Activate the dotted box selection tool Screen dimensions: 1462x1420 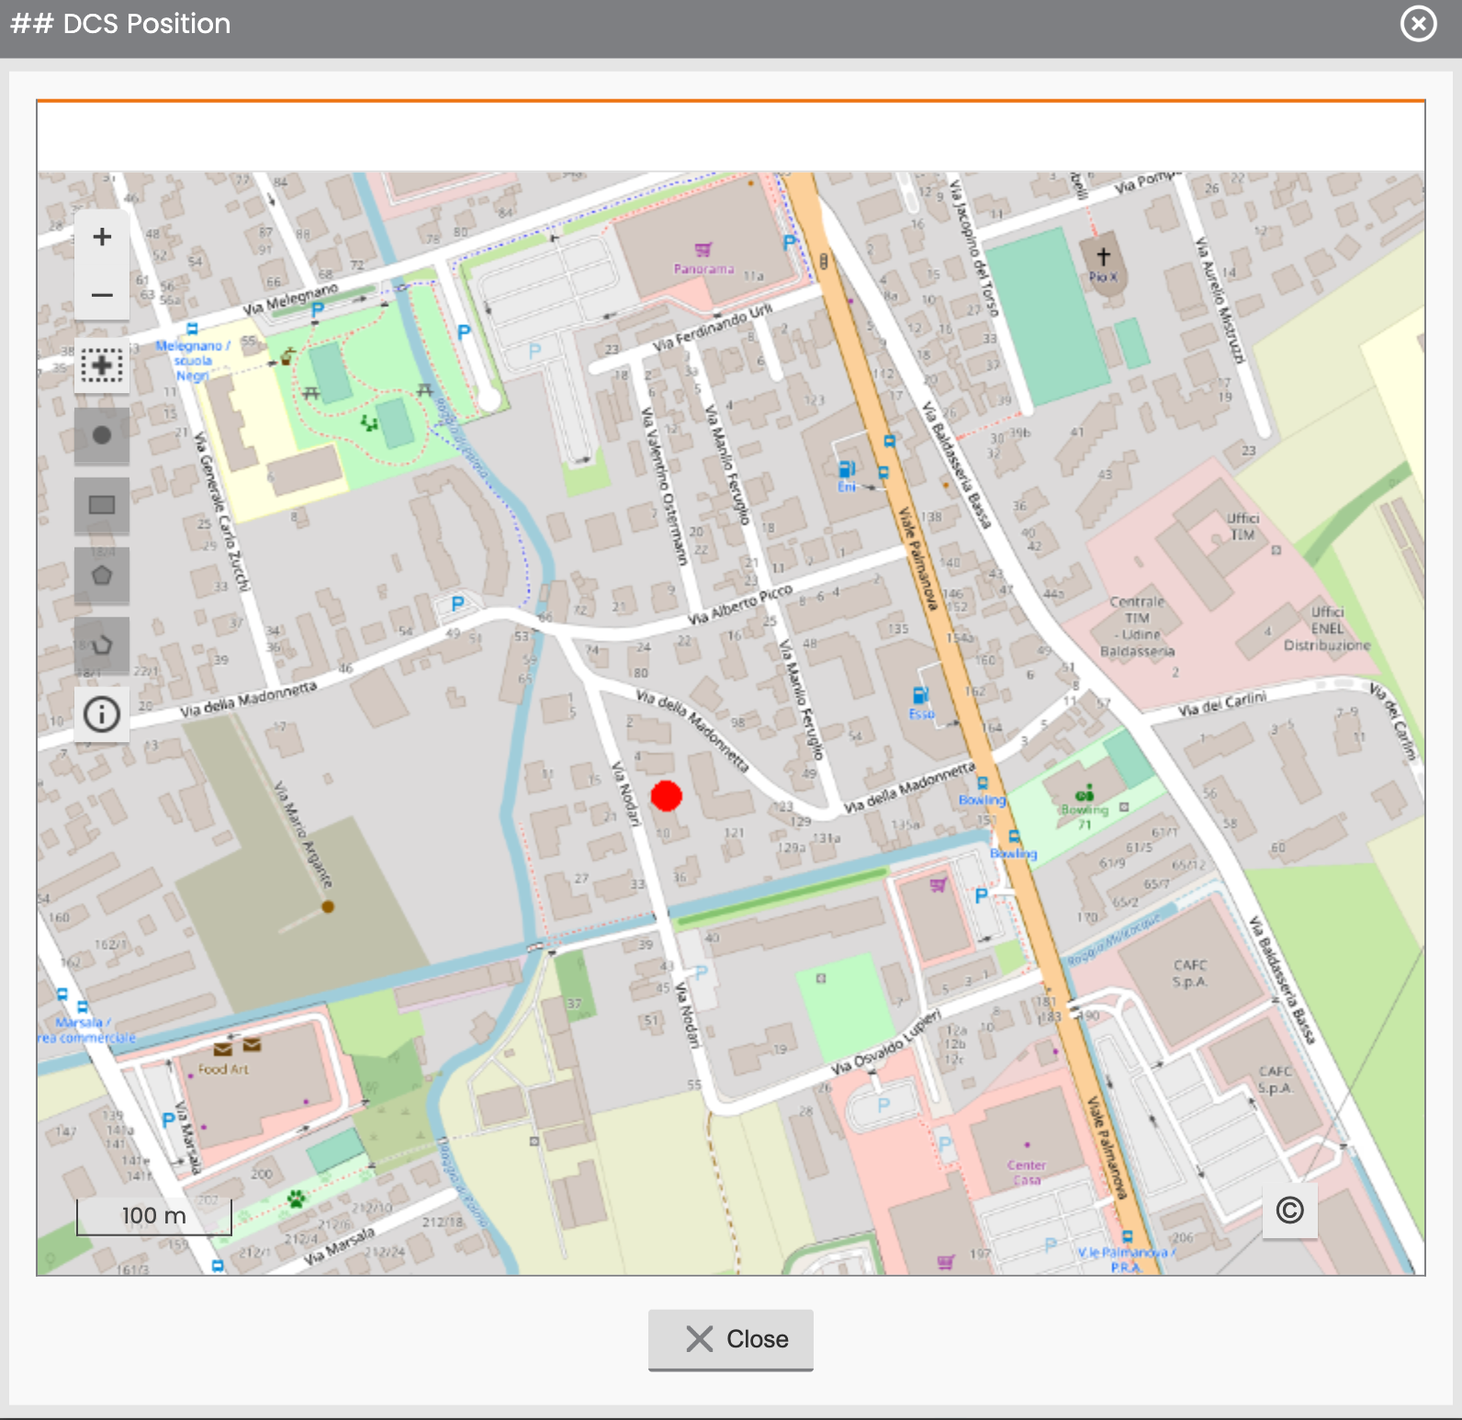102,366
